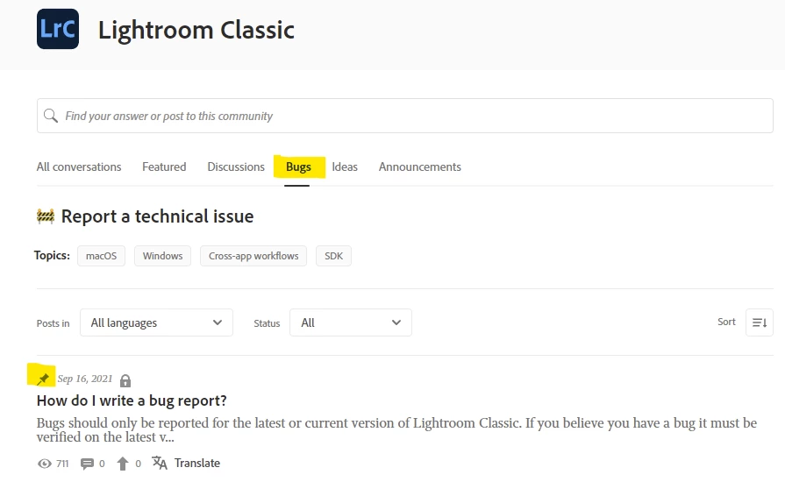Click the 711 views count
Image resolution: width=785 pixels, height=496 pixels.
click(62, 464)
